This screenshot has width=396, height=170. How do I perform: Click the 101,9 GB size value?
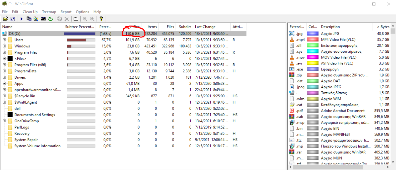(x=132, y=40)
